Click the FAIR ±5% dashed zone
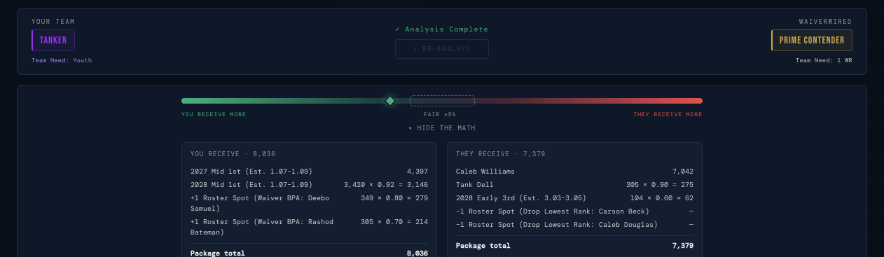Viewport: 884px width, 257px height. [x=442, y=101]
